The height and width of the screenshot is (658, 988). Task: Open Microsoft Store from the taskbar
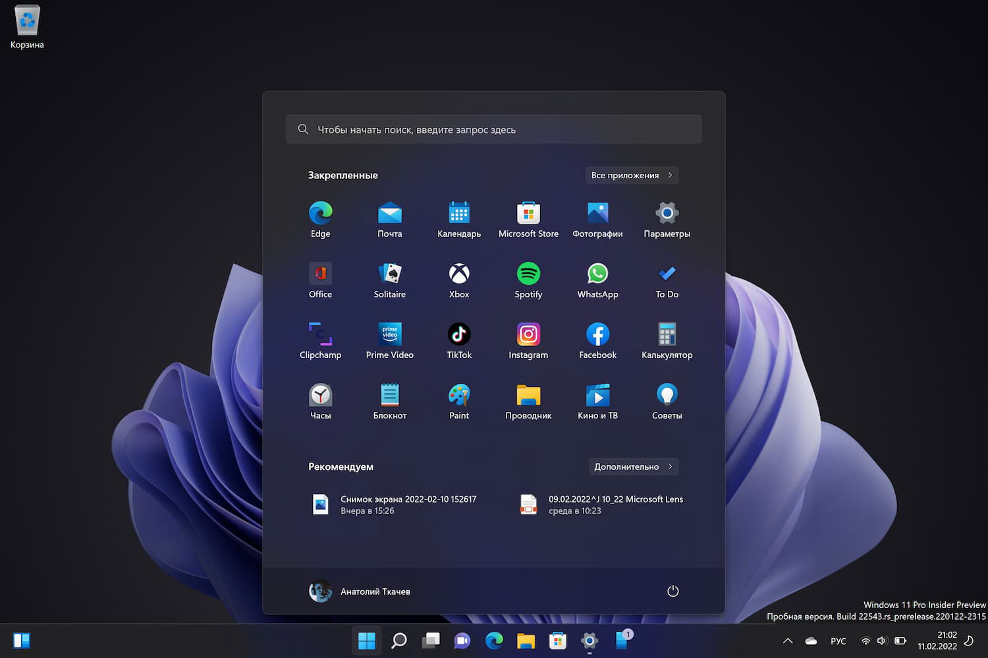click(x=558, y=640)
